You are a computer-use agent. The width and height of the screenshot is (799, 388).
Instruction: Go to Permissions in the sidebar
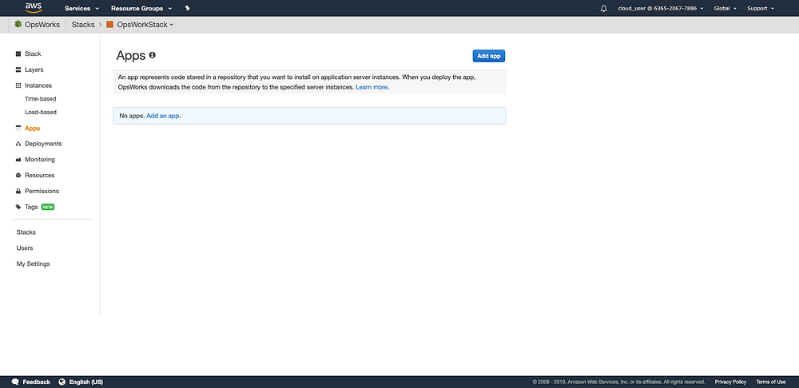point(42,191)
